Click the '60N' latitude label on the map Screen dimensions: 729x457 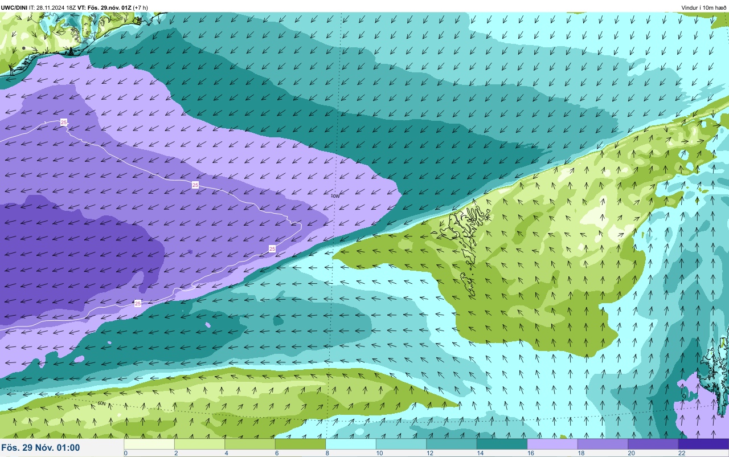101,403
